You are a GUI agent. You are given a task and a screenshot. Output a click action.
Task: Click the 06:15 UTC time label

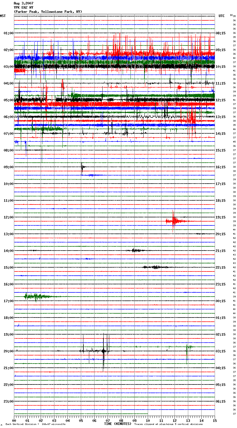(221, 401)
